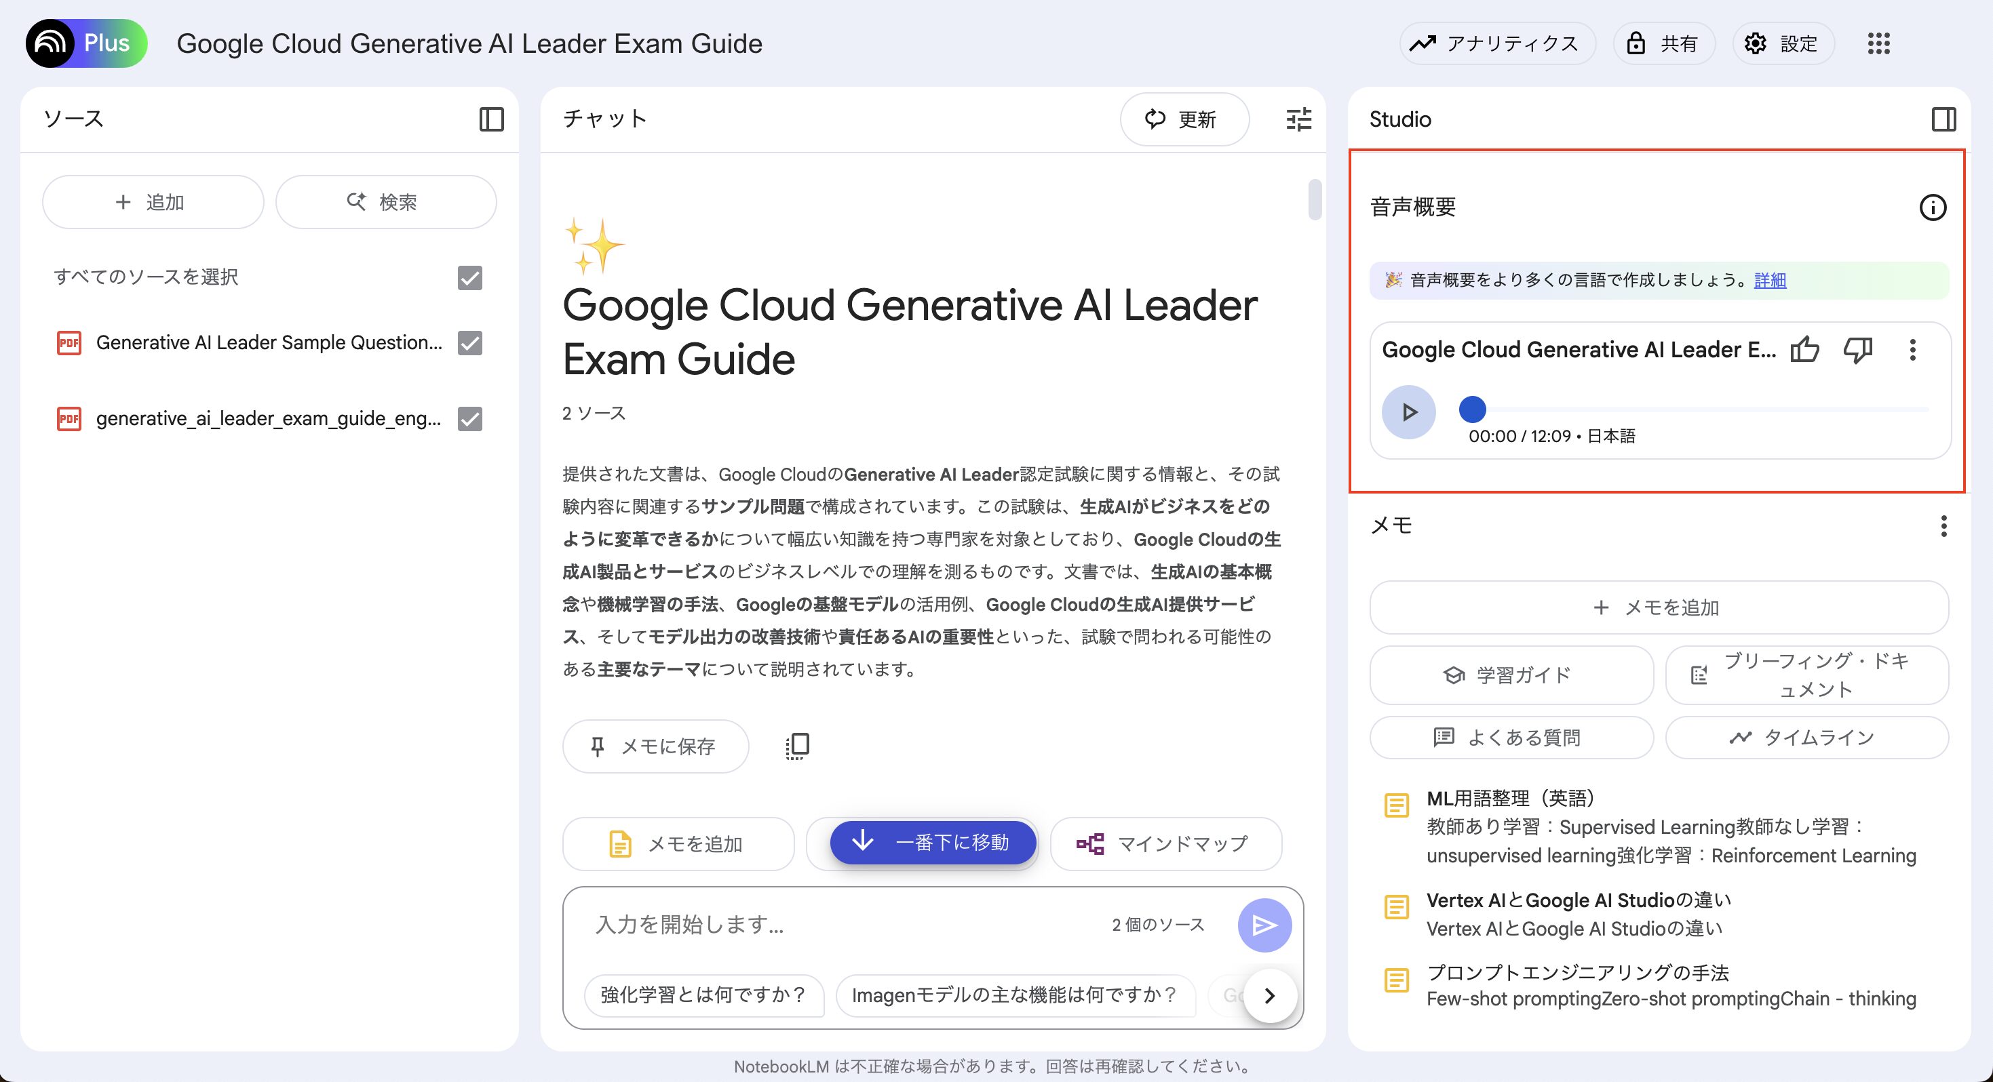The width and height of the screenshot is (1993, 1082).
Task: Click the 検索 button in sources
Action: [386, 202]
